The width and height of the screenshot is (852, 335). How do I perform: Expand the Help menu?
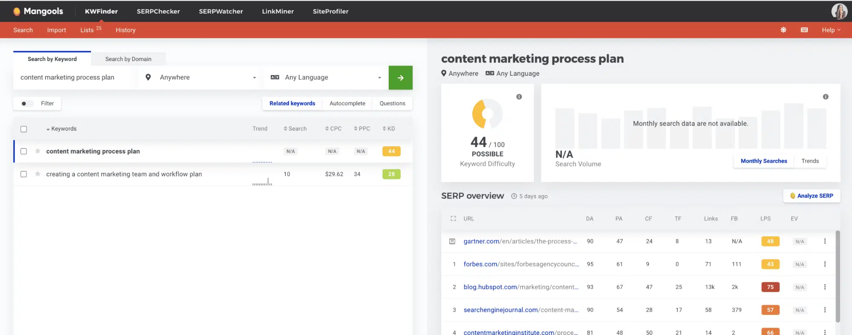tap(831, 30)
